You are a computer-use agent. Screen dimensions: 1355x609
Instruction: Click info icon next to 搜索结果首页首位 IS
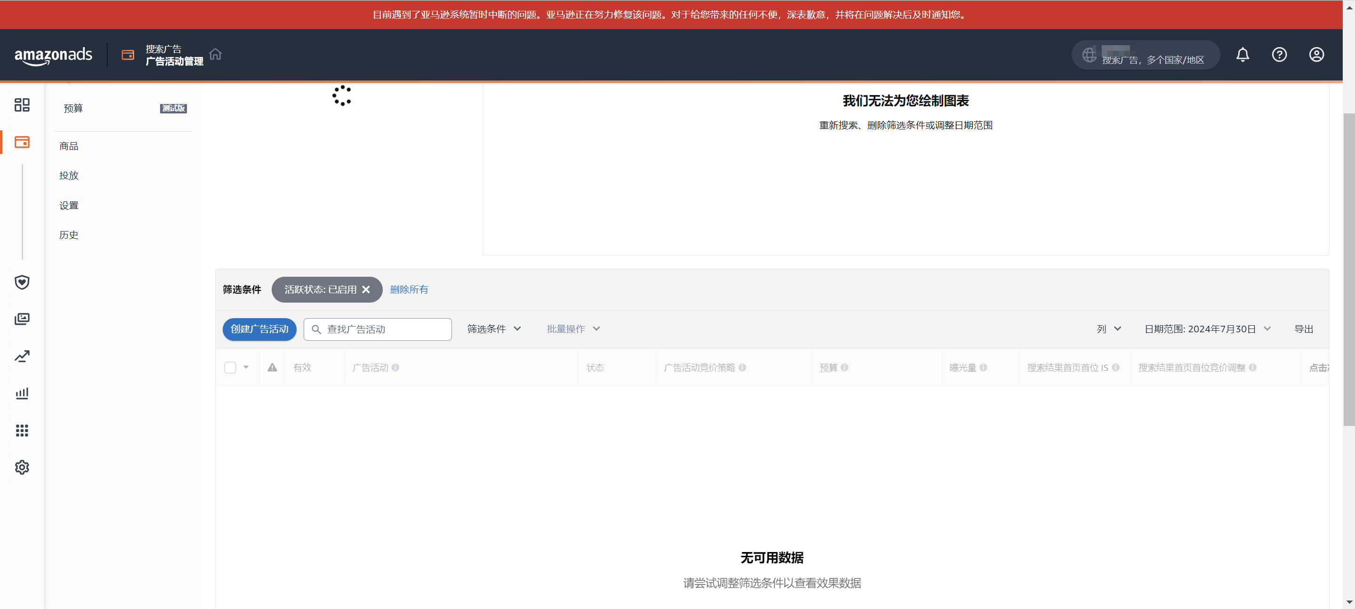pos(1116,368)
